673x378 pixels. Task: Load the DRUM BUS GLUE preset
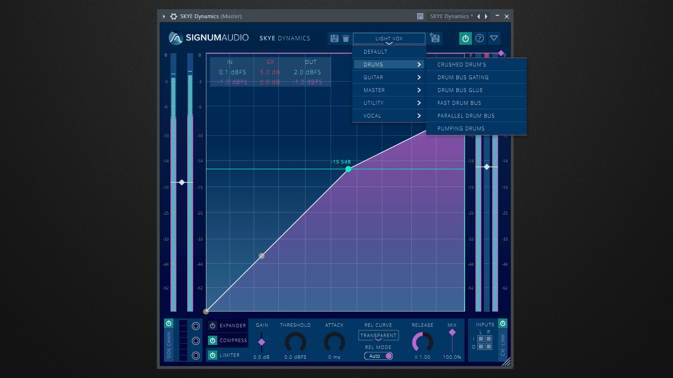coord(476,90)
